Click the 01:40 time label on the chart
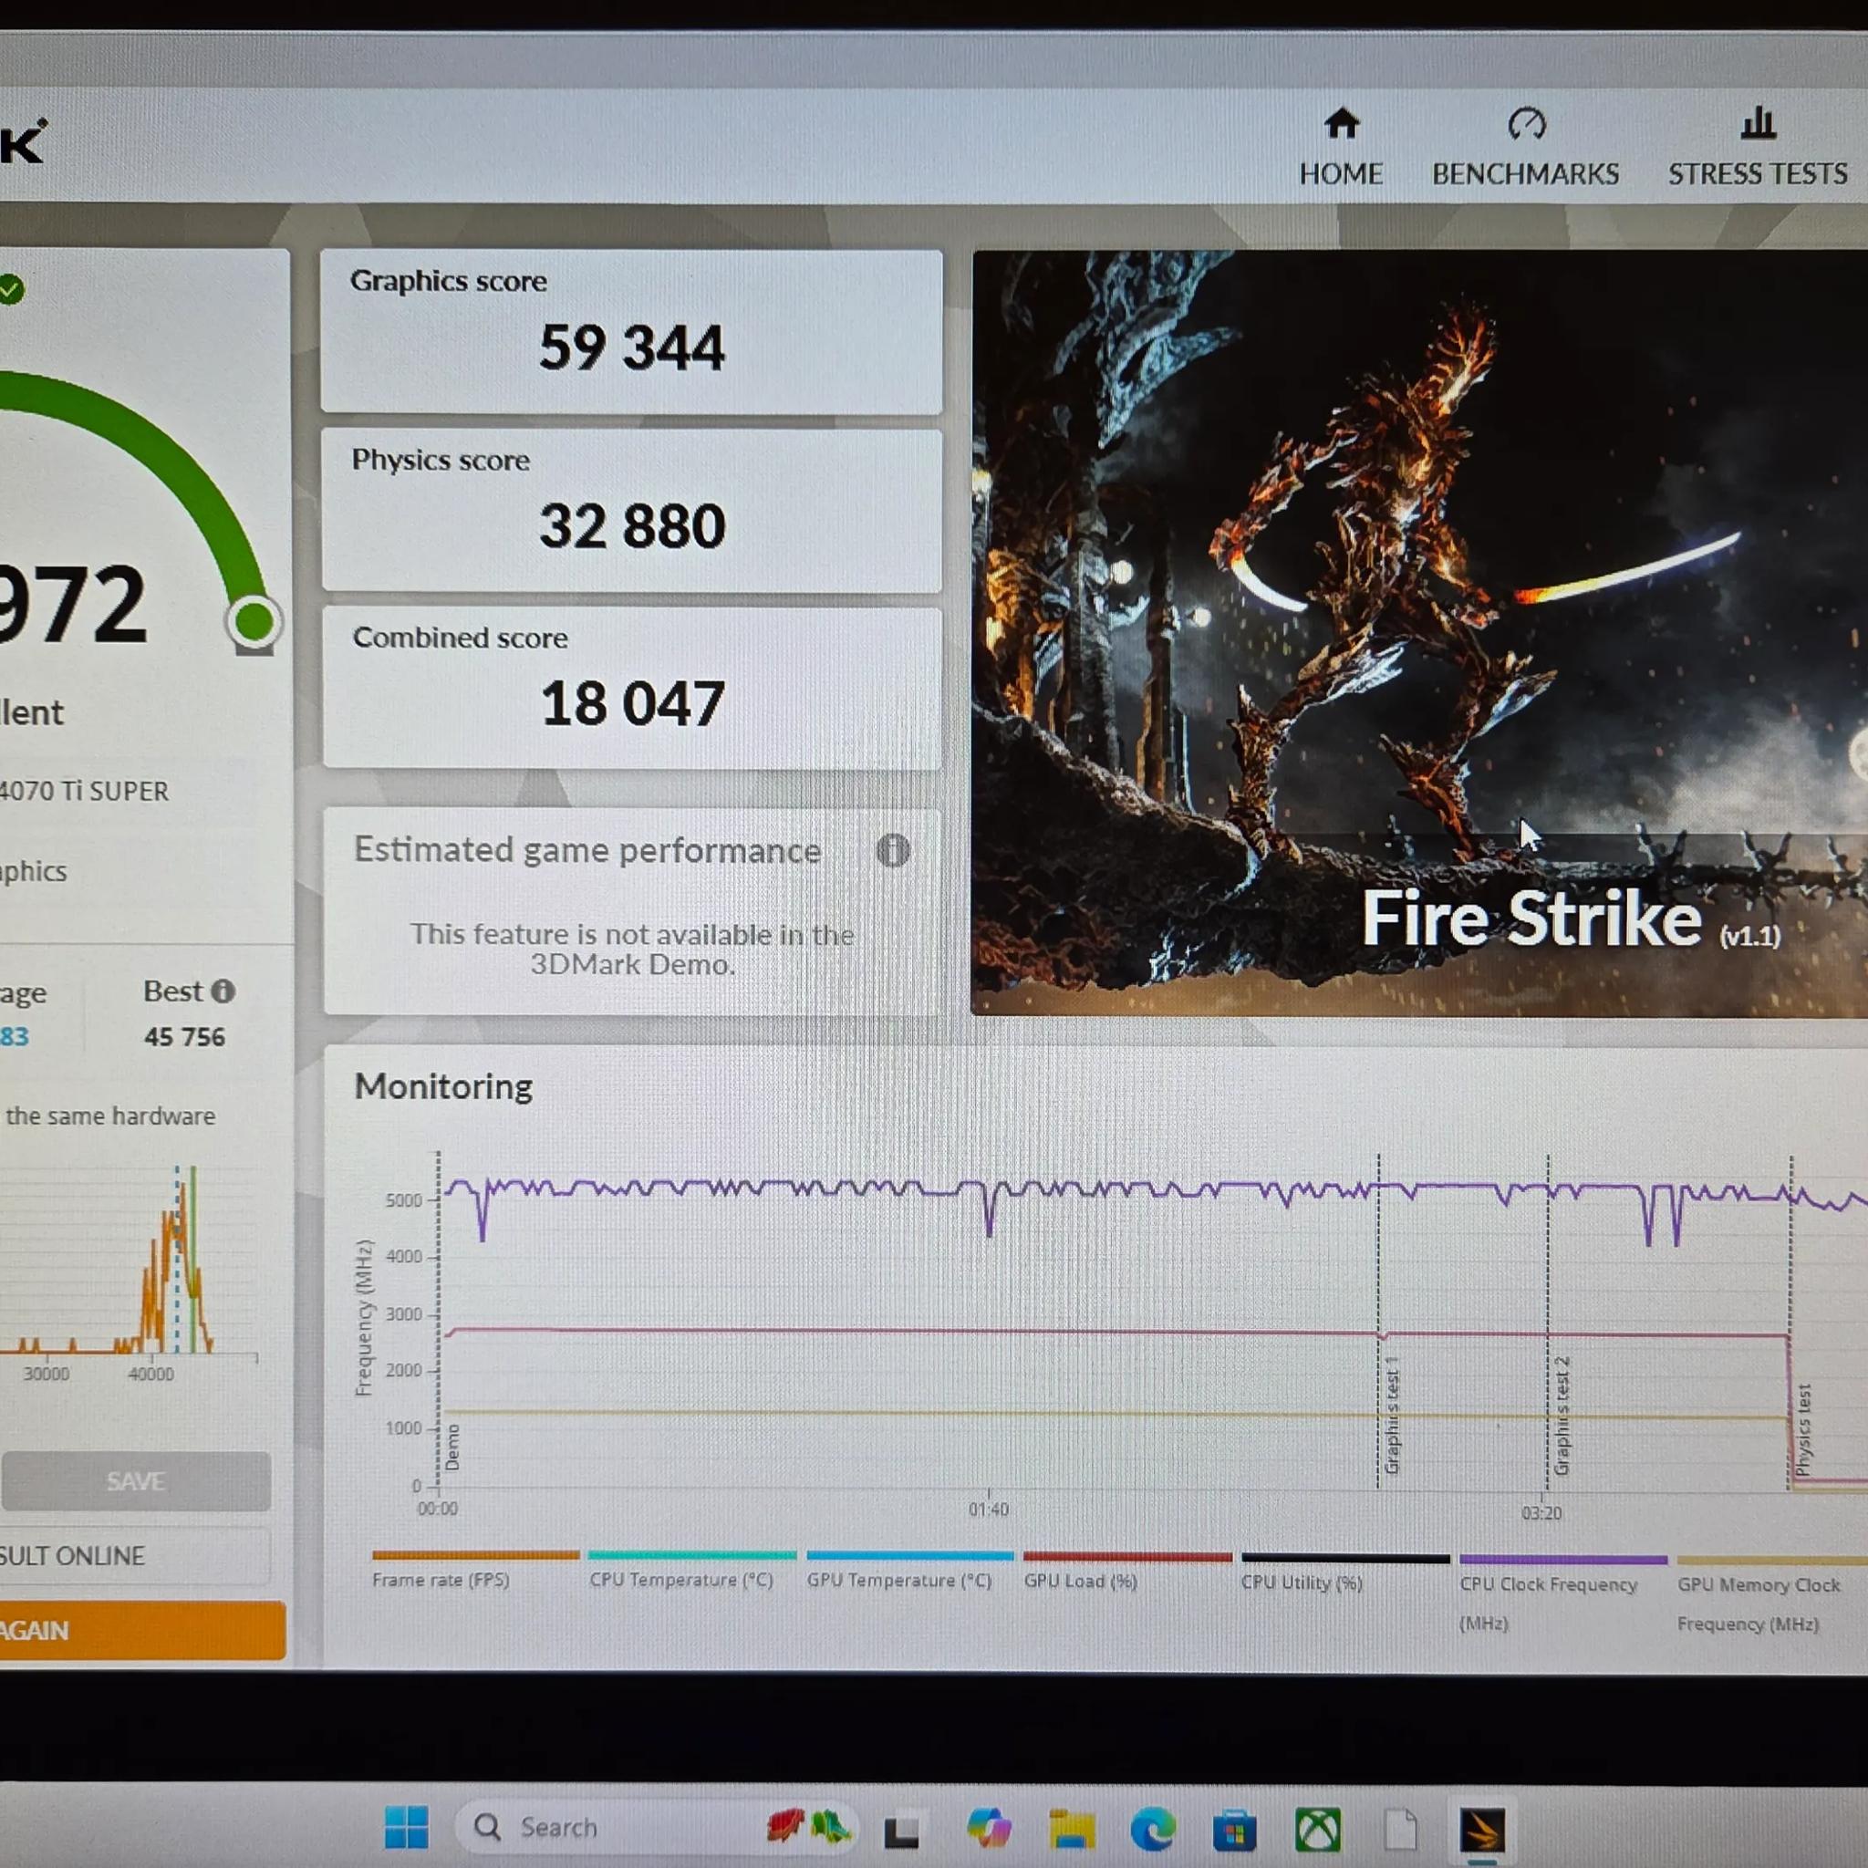 click(x=988, y=1510)
